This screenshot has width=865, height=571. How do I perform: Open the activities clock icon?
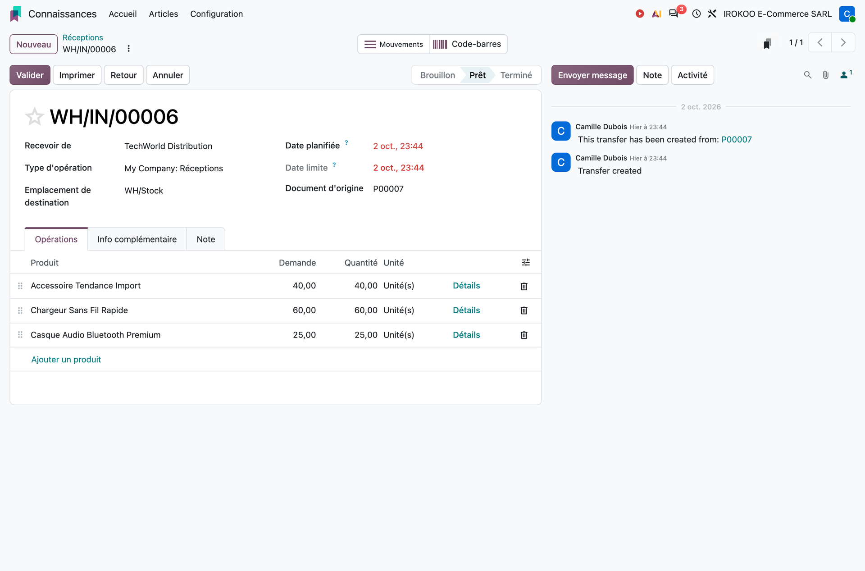point(697,14)
